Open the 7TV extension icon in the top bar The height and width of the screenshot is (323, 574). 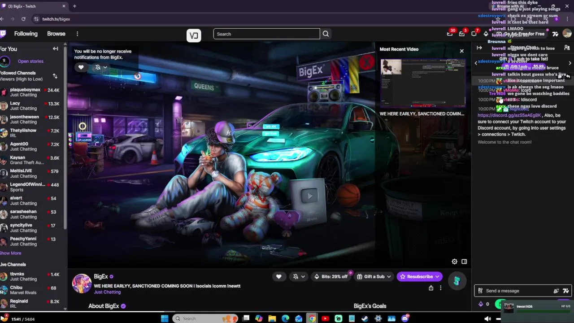click(x=555, y=34)
